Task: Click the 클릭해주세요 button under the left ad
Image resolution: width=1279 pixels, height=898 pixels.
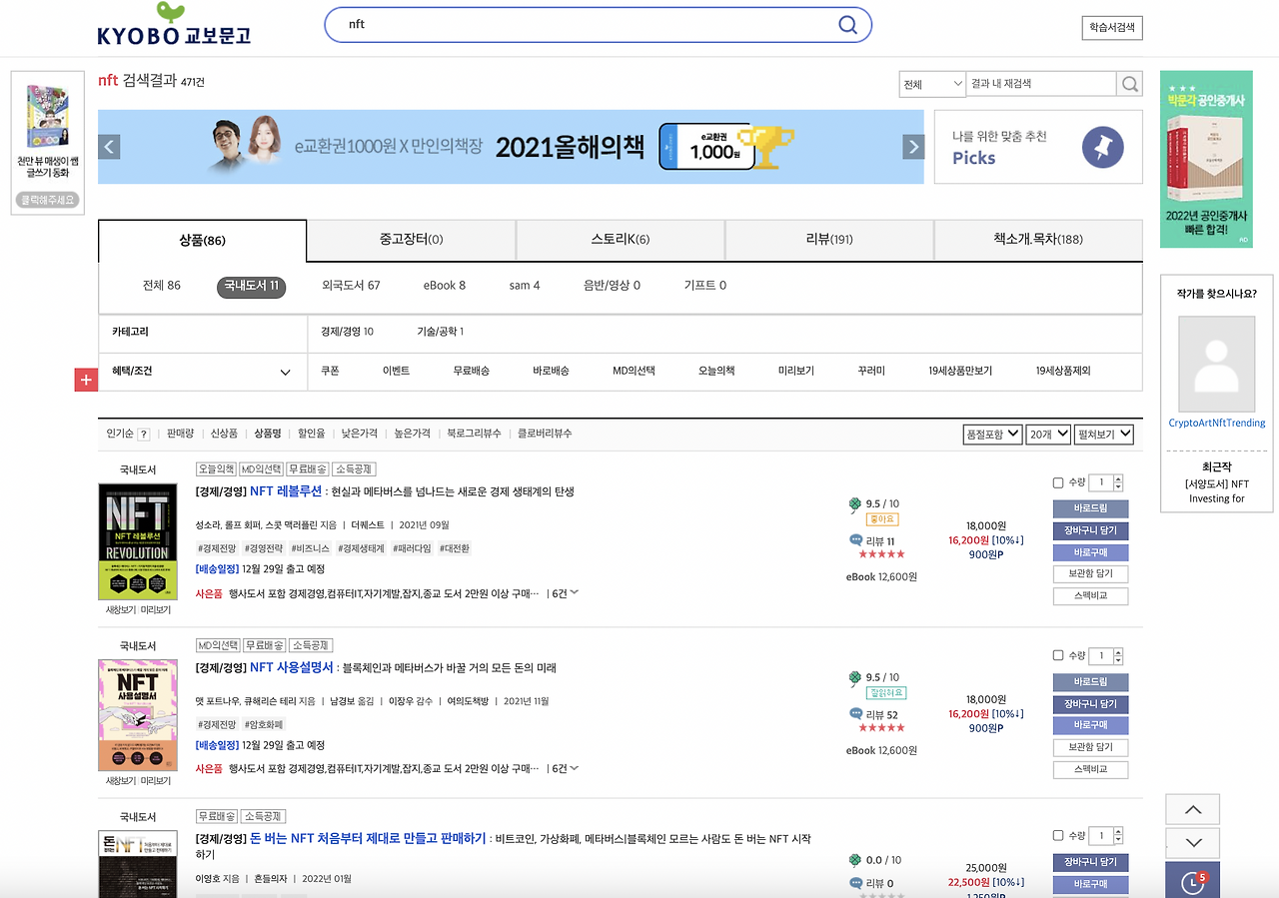Action: point(48,200)
